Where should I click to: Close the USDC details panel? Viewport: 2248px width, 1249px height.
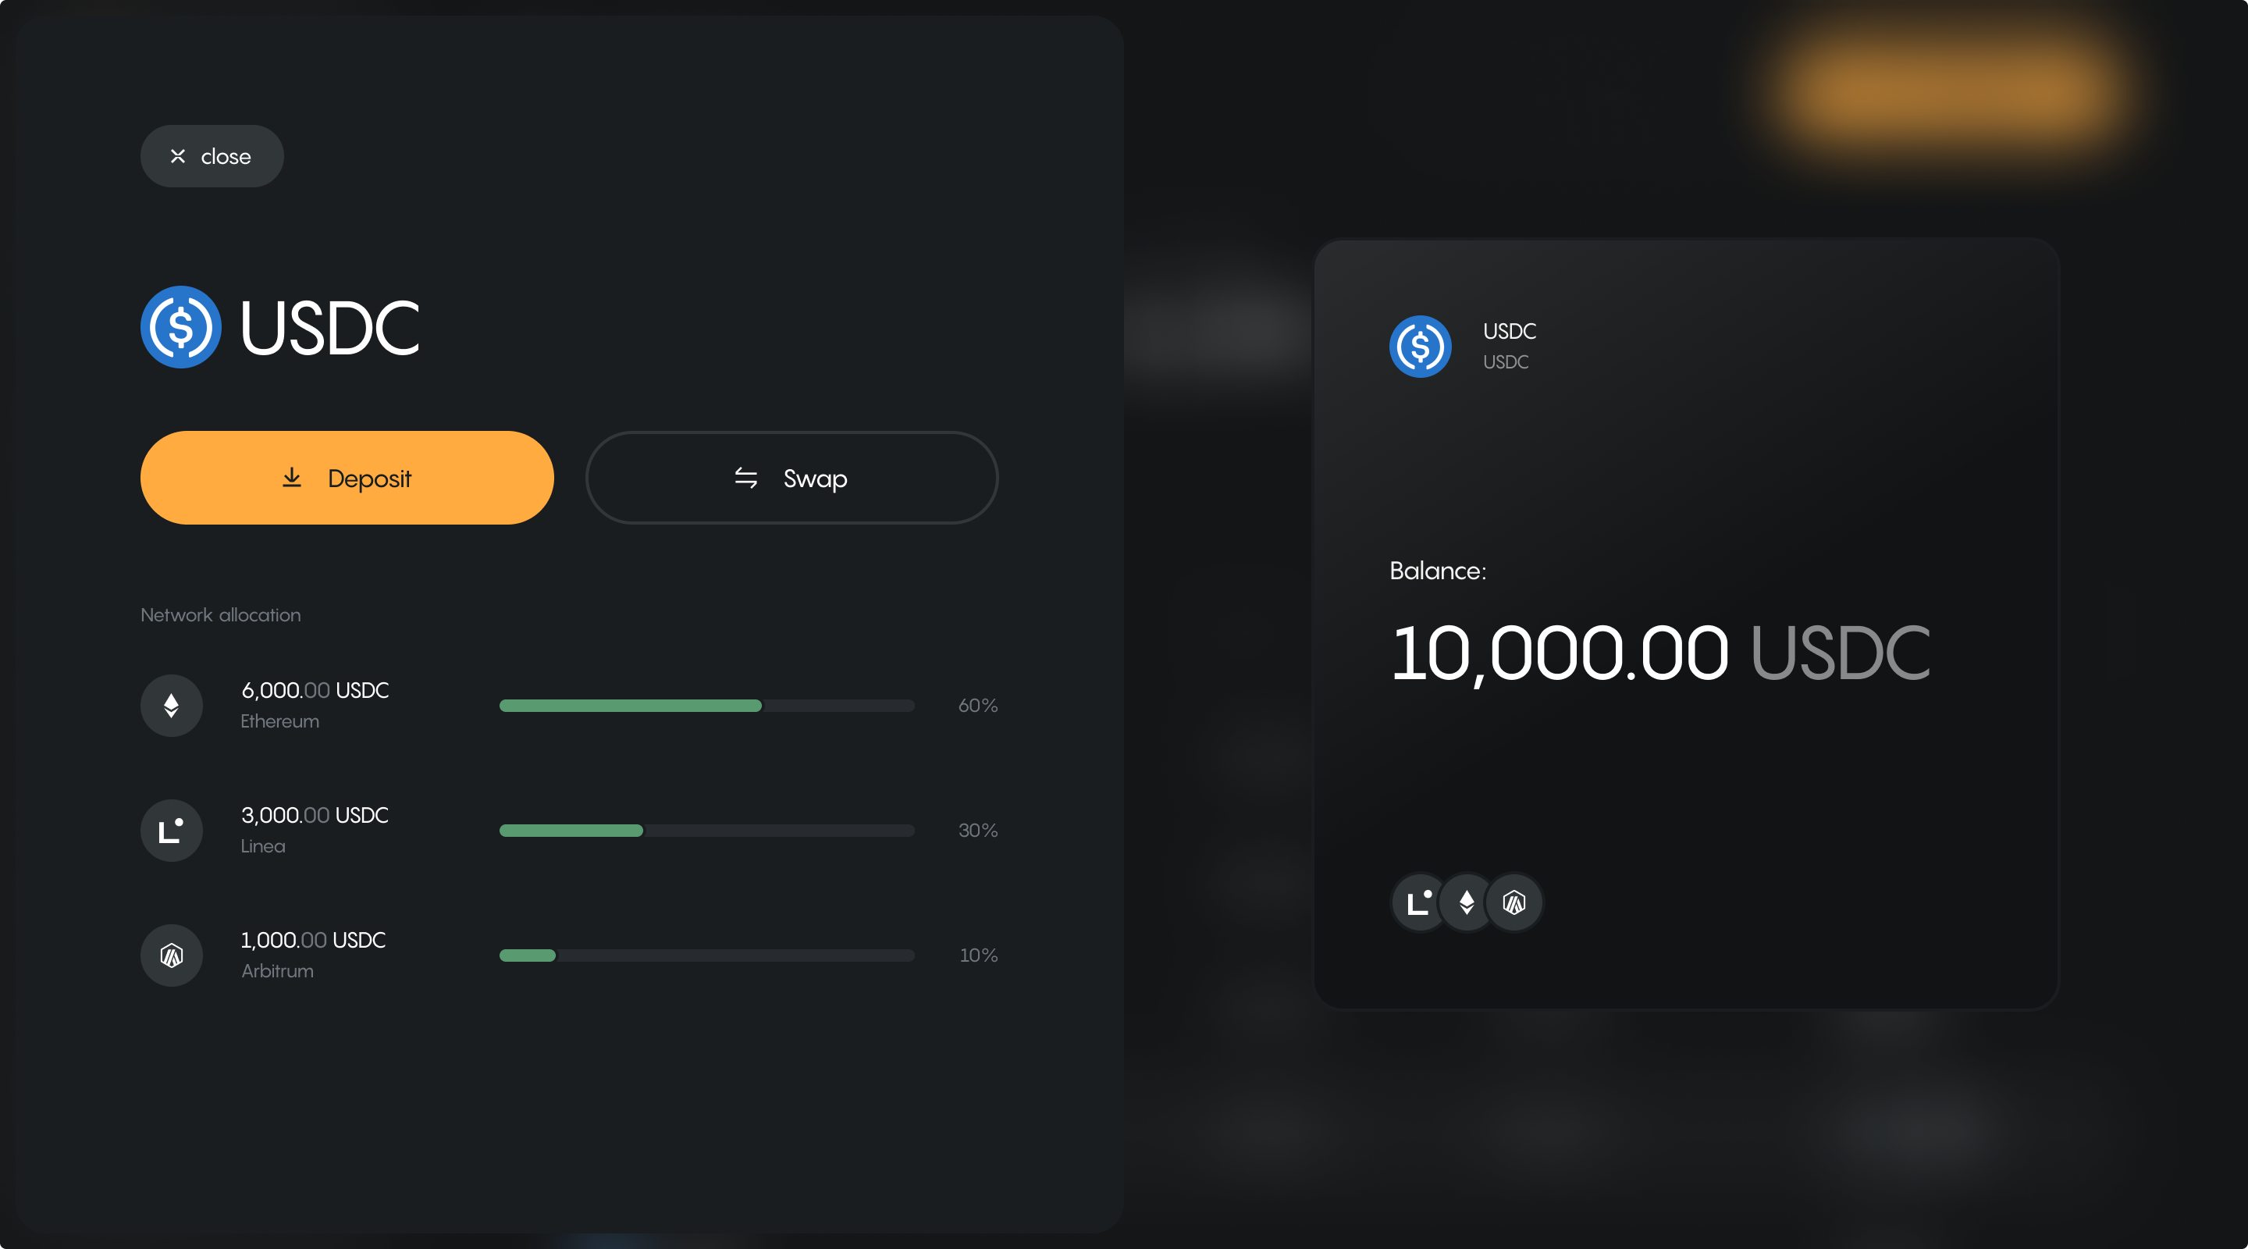point(212,156)
